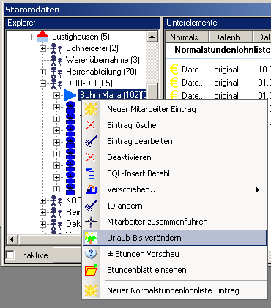This screenshot has height=308, width=271.
Task: Open the Datenb... tab
Action: click(230, 37)
